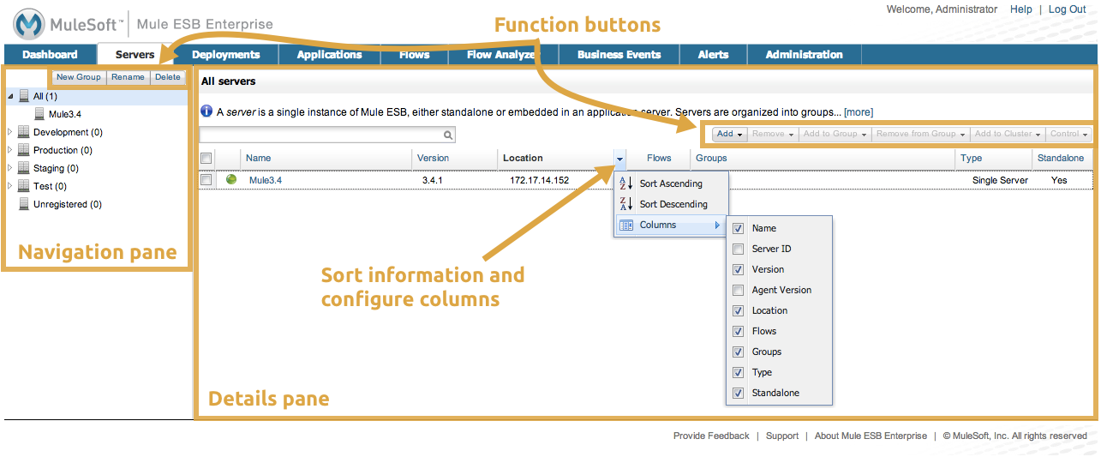Click into the server search field
Viewport: 1101px width, 457px height.
[x=320, y=135]
